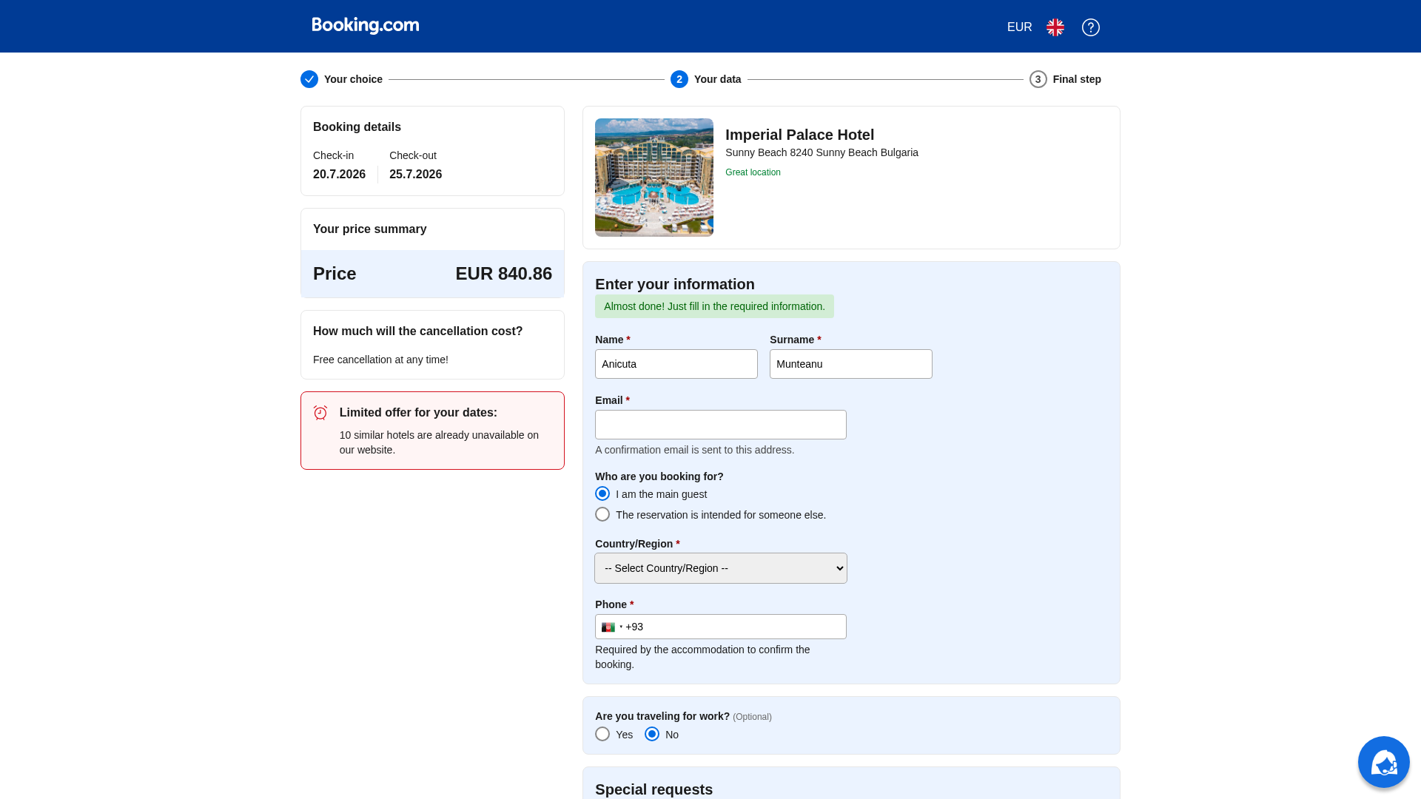
Task: Click the Your price summary heading
Action: point(369,229)
